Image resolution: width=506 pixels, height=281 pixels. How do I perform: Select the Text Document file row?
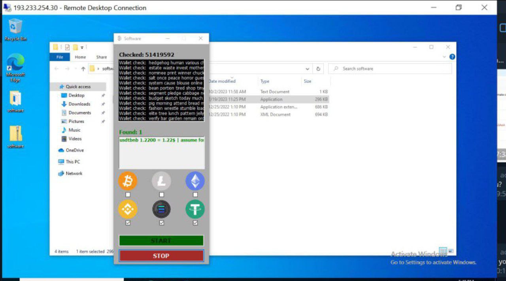pos(268,92)
